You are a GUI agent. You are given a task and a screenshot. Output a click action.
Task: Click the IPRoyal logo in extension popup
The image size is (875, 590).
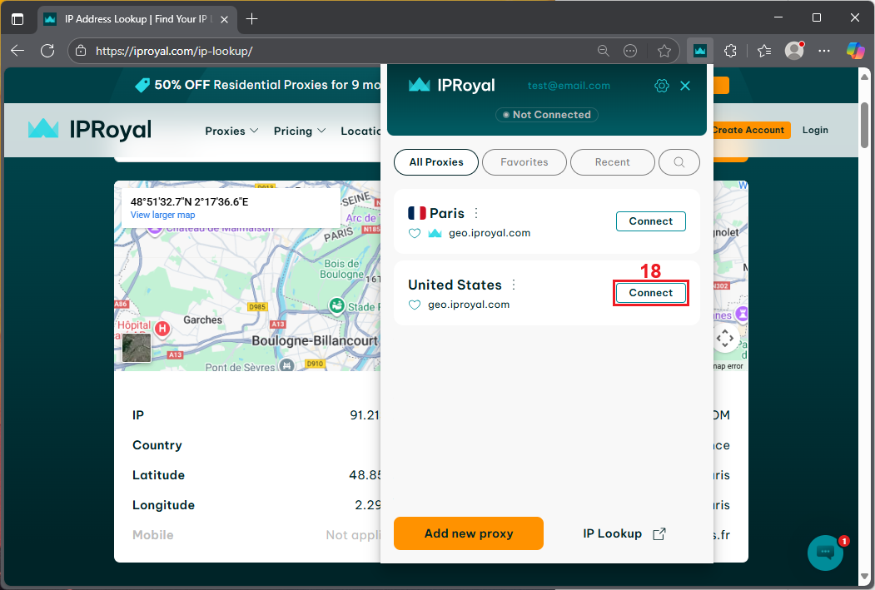[x=452, y=86]
